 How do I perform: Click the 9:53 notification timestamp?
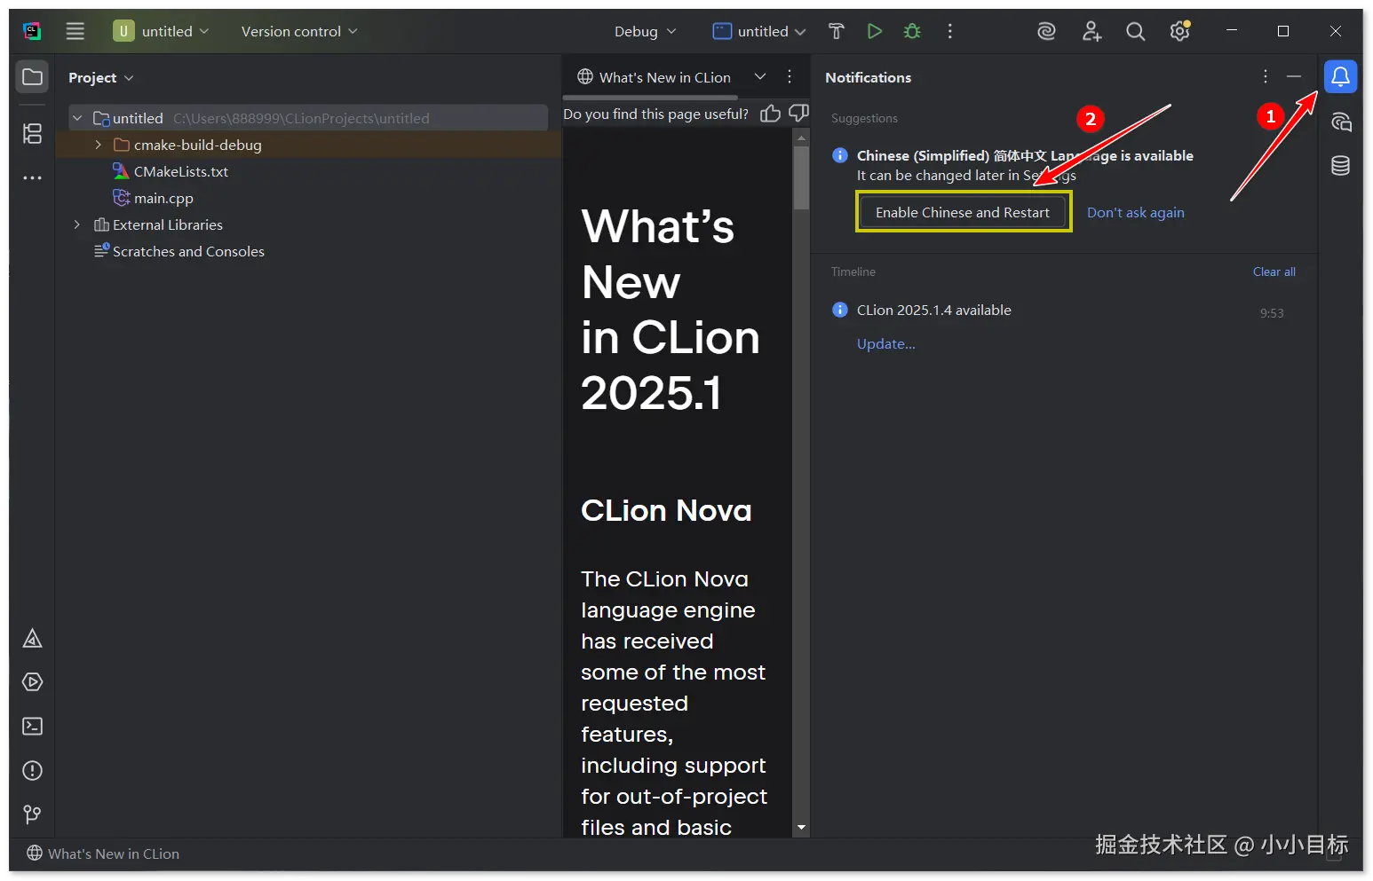pos(1272,313)
